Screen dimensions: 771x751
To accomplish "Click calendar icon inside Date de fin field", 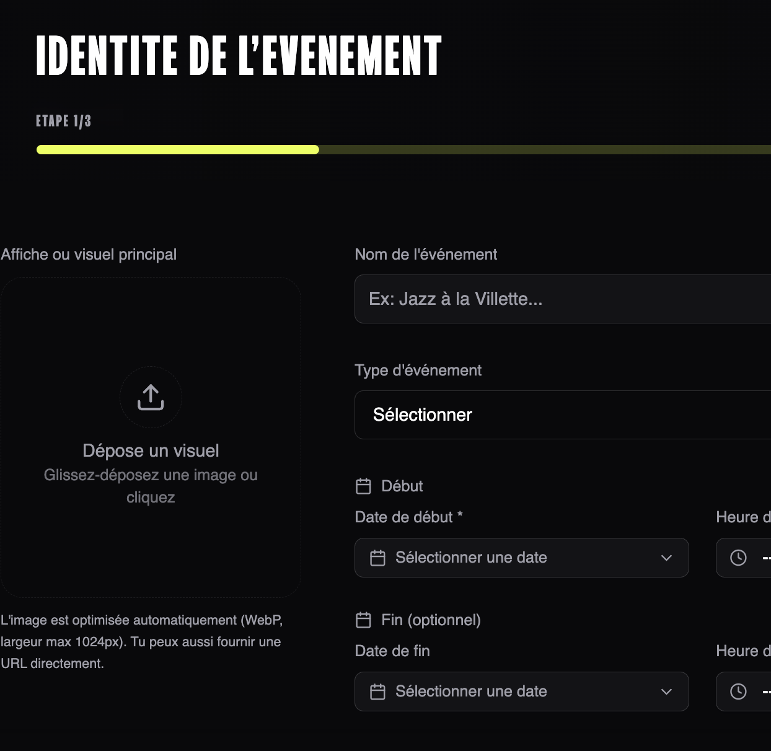I will click(377, 692).
